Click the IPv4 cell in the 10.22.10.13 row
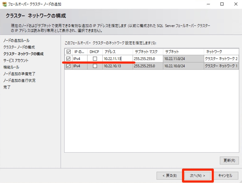This screenshot has width=242, height=183. (80, 66)
